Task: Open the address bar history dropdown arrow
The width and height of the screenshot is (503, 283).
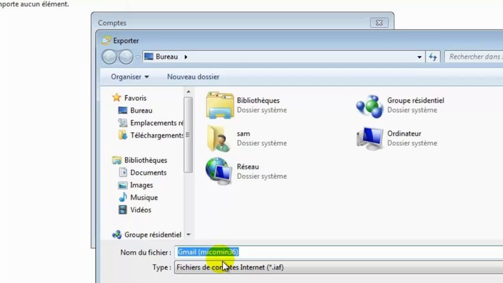Action: (419, 57)
